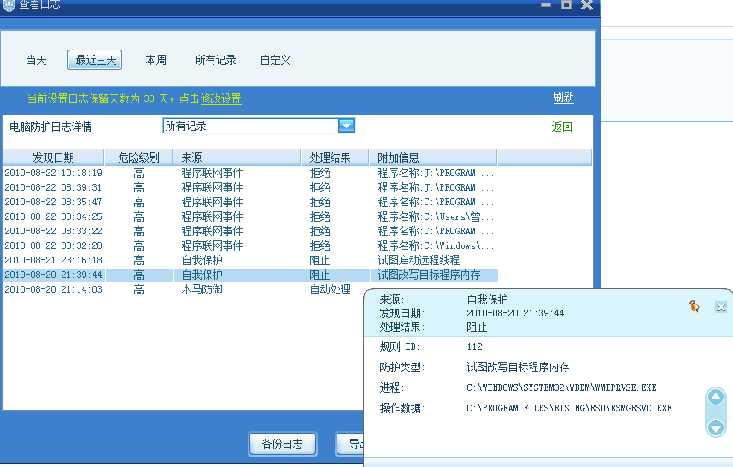The image size is (733, 467).
Task: Sort by 危险级别 column header
Action: [139, 157]
